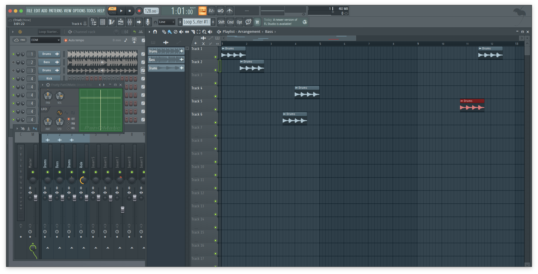Click the Opt modifier button
The height and width of the screenshot is (274, 538).
tap(239, 22)
